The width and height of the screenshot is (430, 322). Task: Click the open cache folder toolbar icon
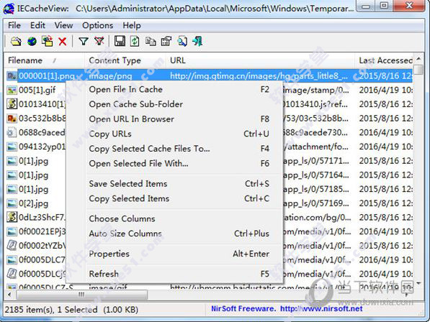point(16,42)
